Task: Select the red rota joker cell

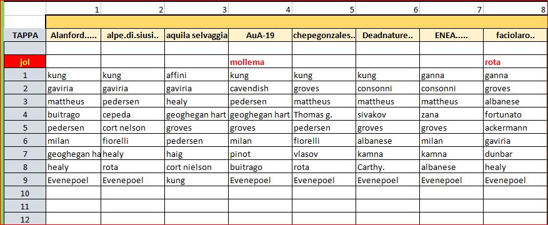Action: coord(516,62)
